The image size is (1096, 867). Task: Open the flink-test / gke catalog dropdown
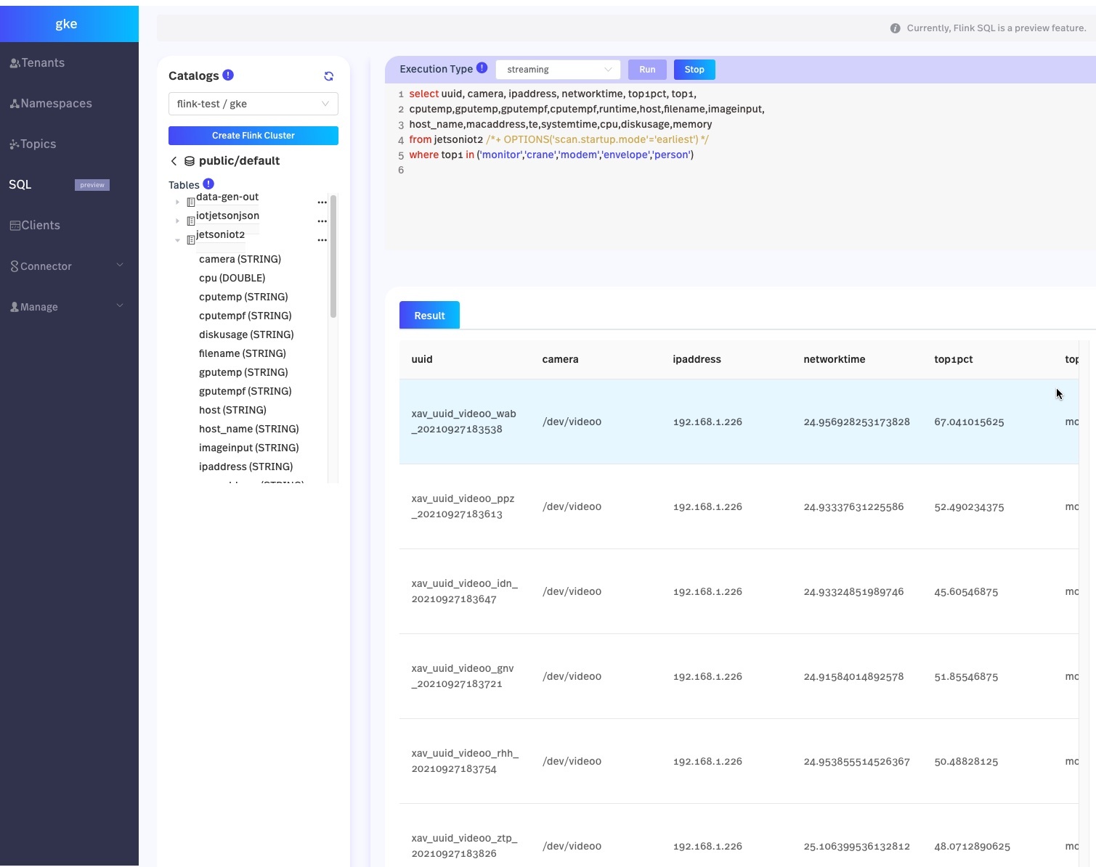tap(253, 104)
